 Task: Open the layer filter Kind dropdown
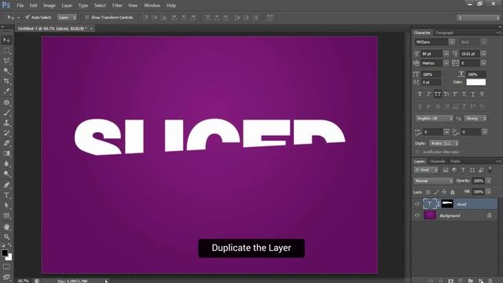pos(426,170)
